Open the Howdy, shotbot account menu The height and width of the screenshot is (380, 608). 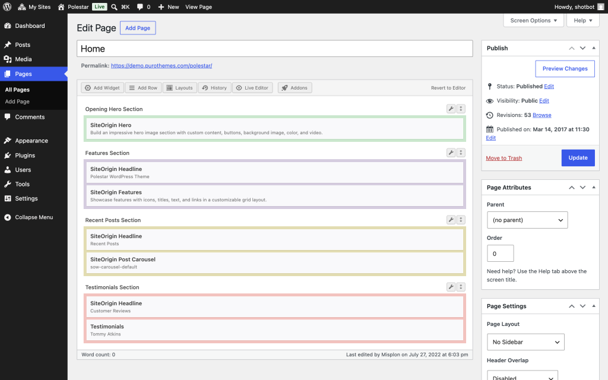[x=579, y=7]
